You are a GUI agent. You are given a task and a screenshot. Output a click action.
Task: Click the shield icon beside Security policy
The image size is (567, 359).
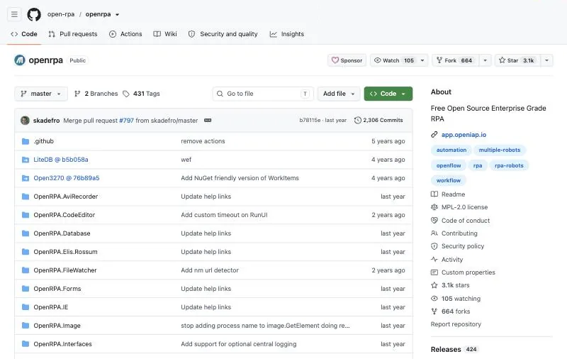(434, 246)
